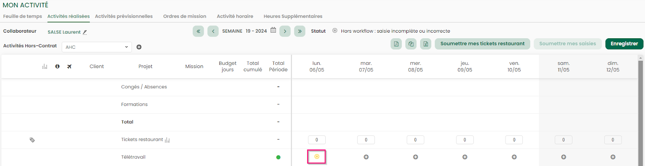Click the Enregistrer button
Image resolution: width=645 pixels, height=166 pixels.
[624, 44]
